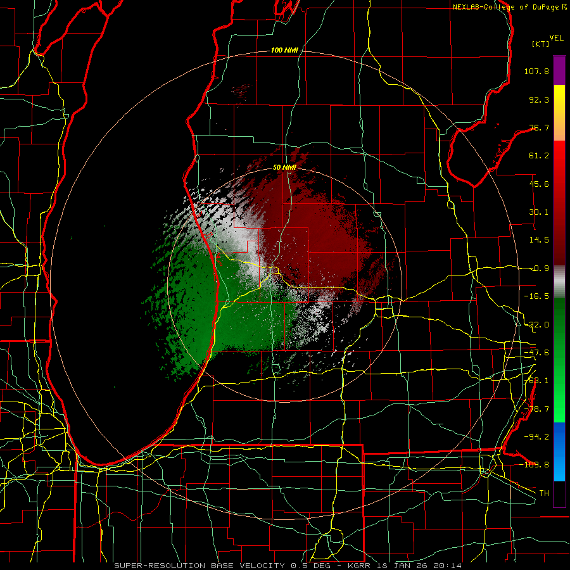This screenshot has width=570, height=570.
Task: Click the 20:14 timestamp in caption
Action: 447,566
